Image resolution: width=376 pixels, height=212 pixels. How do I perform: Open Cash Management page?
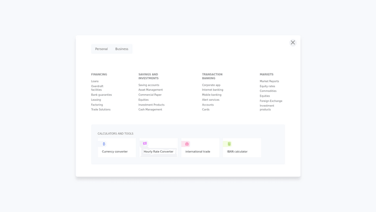(150, 110)
